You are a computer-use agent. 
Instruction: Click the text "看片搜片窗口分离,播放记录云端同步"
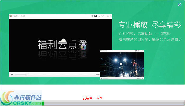[150, 39]
